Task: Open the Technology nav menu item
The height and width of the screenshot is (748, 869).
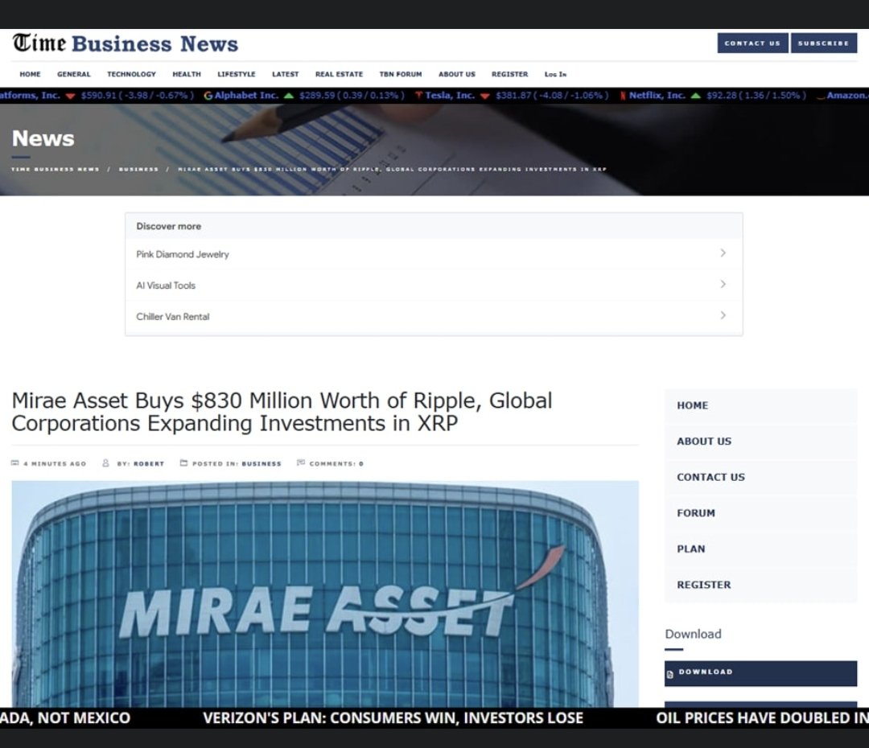Action: tap(131, 74)
